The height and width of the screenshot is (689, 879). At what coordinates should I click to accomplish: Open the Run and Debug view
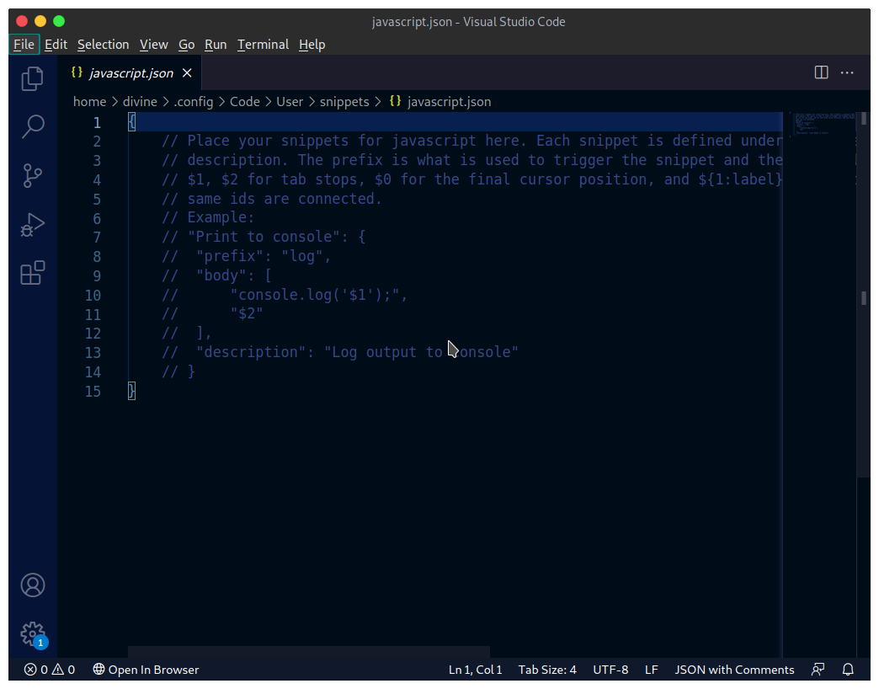(33, 224)
